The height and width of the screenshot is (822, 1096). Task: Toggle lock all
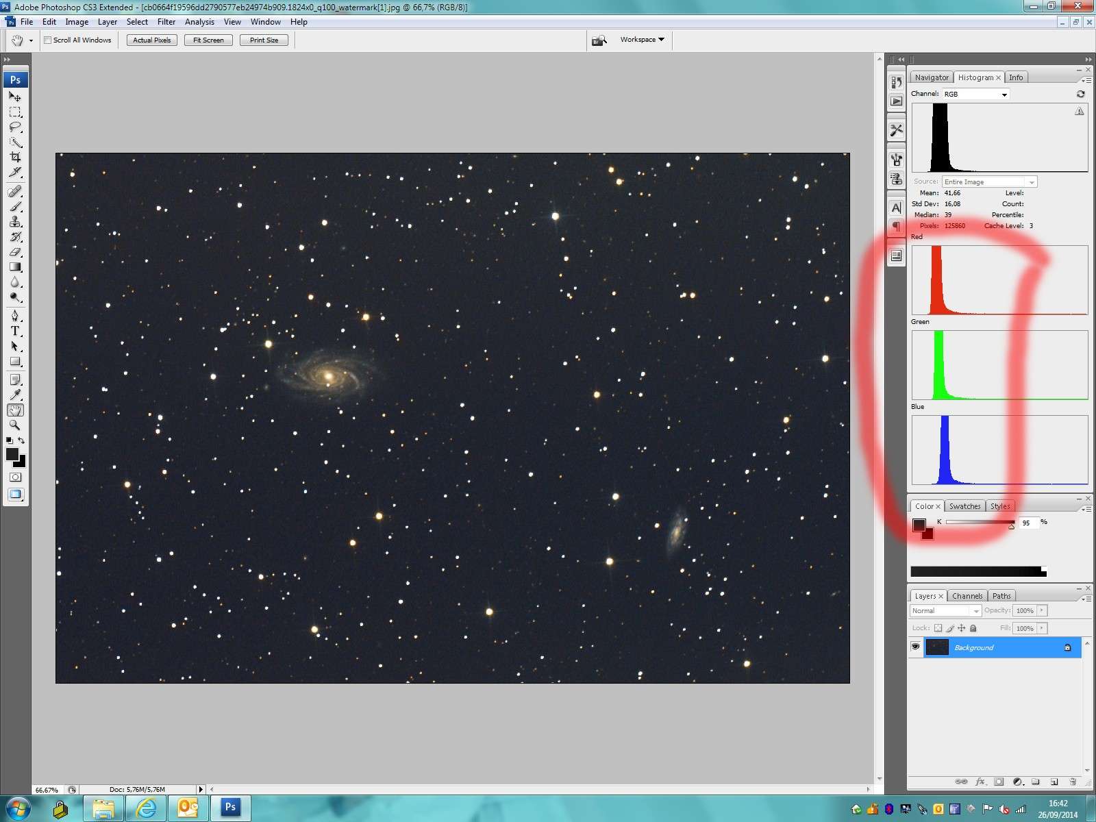(x=973, y=628)
